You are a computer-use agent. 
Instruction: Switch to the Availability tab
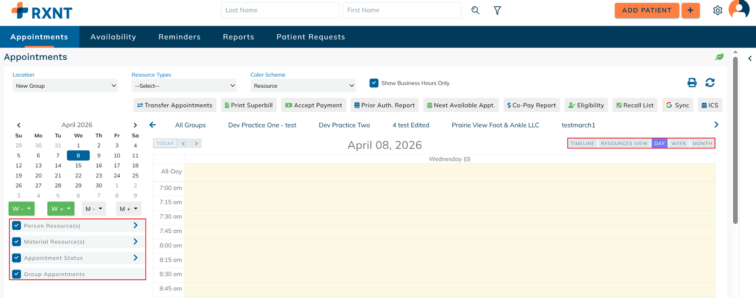[113, 37]
